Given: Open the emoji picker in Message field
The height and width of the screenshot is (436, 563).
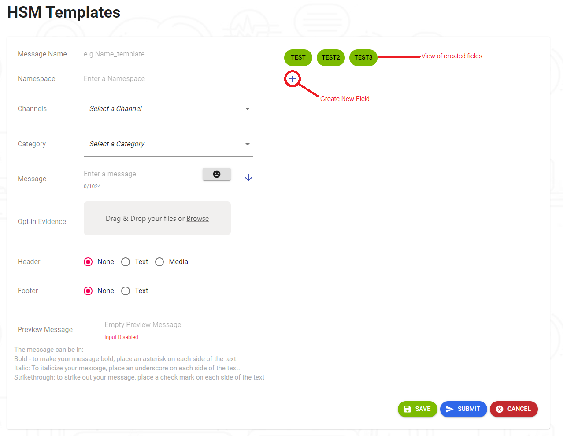Looking at the screenshot, I should (217, 174).
